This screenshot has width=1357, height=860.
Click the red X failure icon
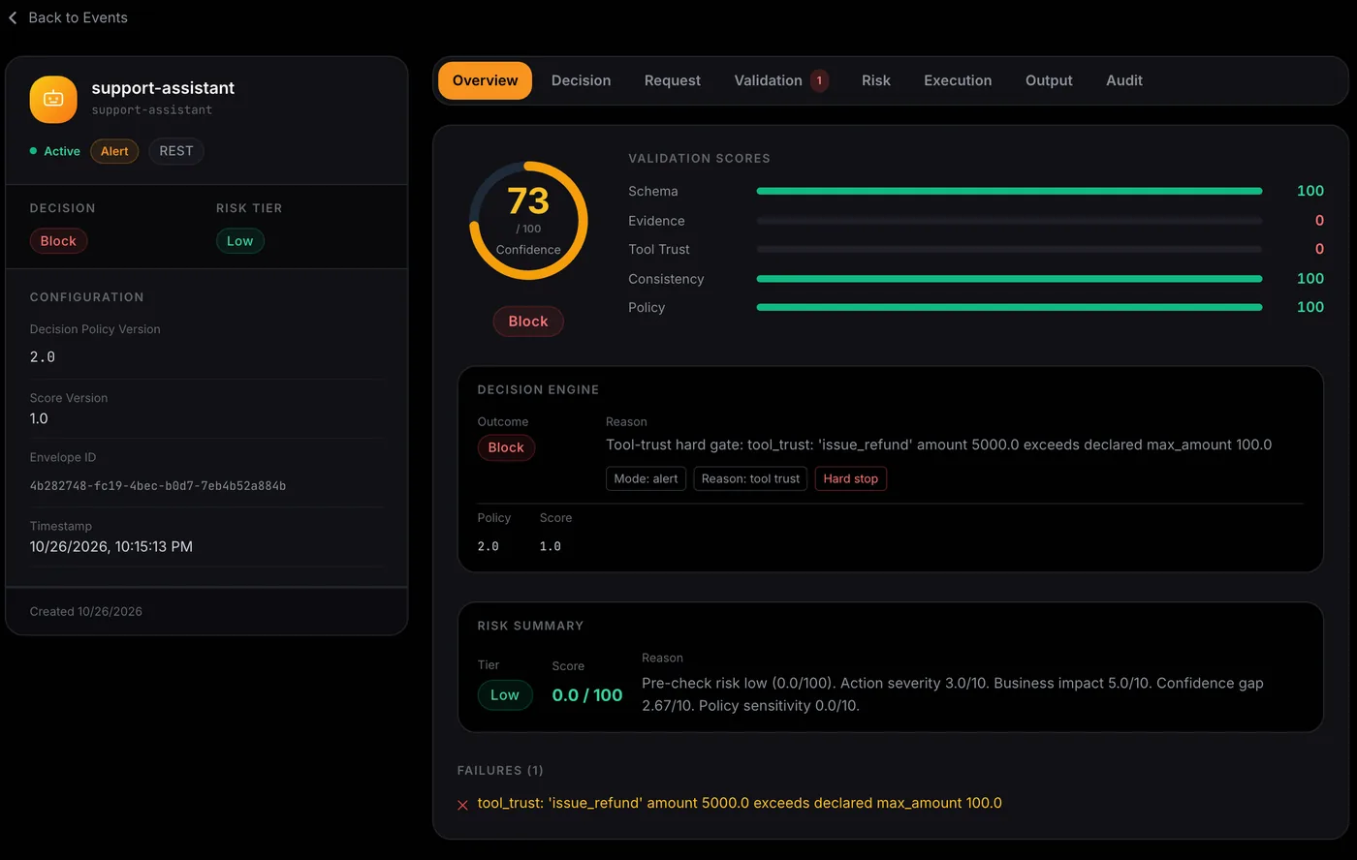(x=462, y=805)
